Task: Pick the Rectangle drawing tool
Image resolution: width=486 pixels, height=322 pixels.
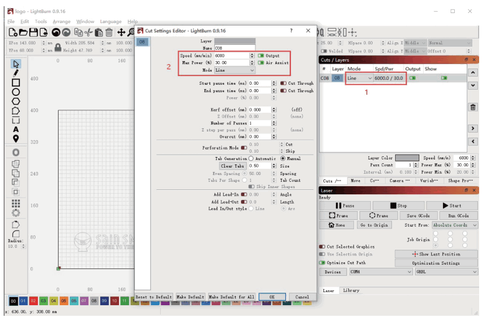Action: pyautogui.click(x=16, y=82)
